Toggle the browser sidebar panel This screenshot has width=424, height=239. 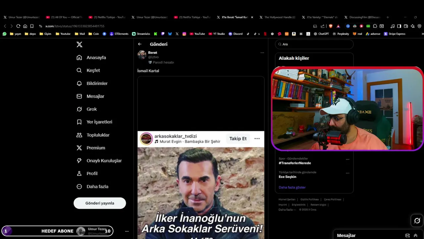pos(399,26)
